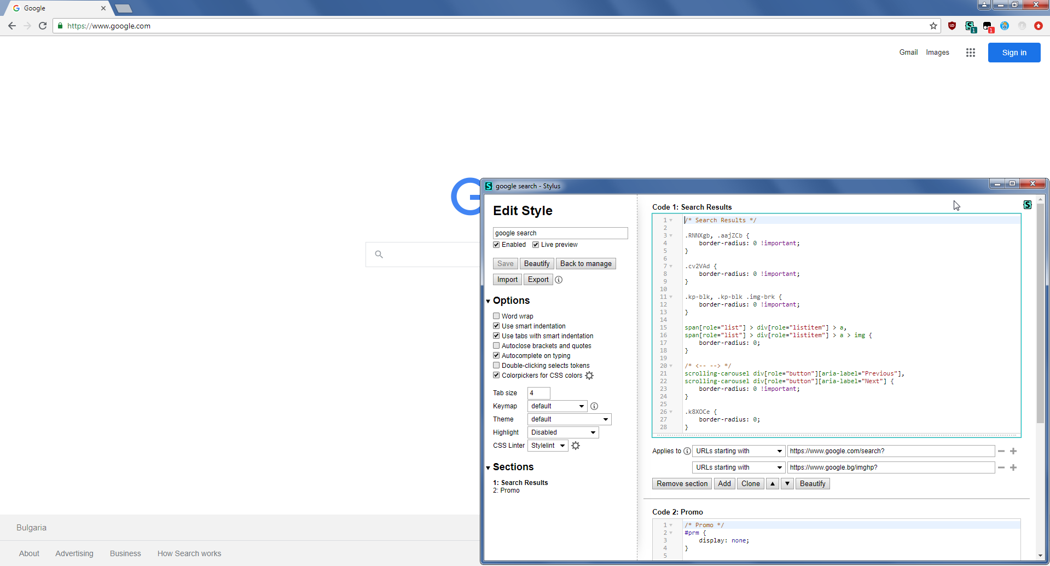
Task: Disable the Live preview checkbox
Action: (x=536, y=245)
